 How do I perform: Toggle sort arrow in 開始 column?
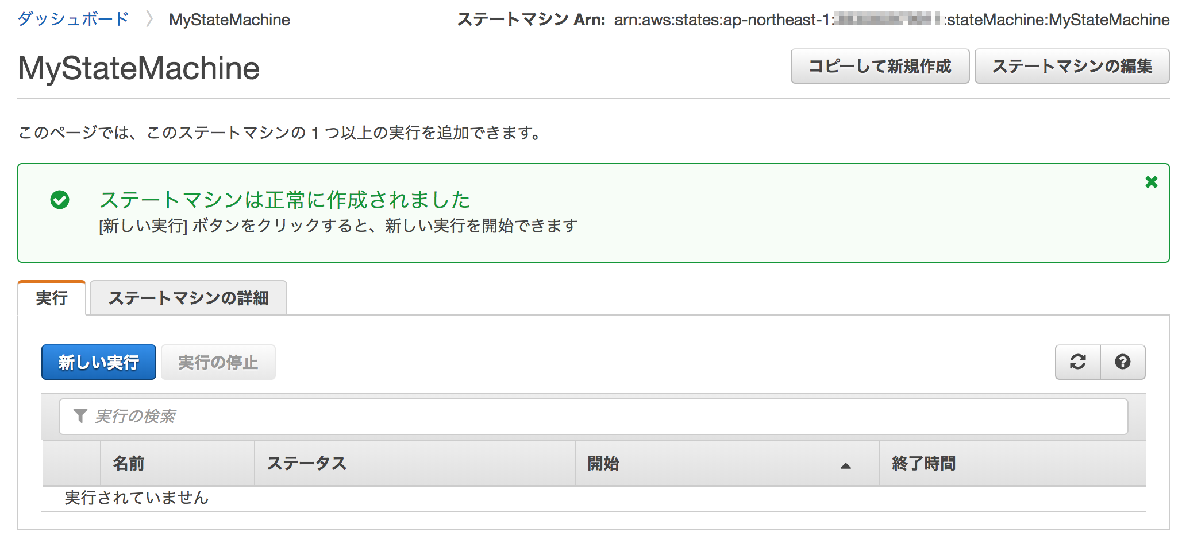(x=845, y=465)
